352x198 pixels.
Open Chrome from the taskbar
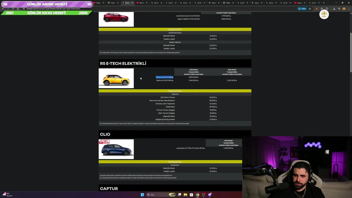click(x=197, y=195)
